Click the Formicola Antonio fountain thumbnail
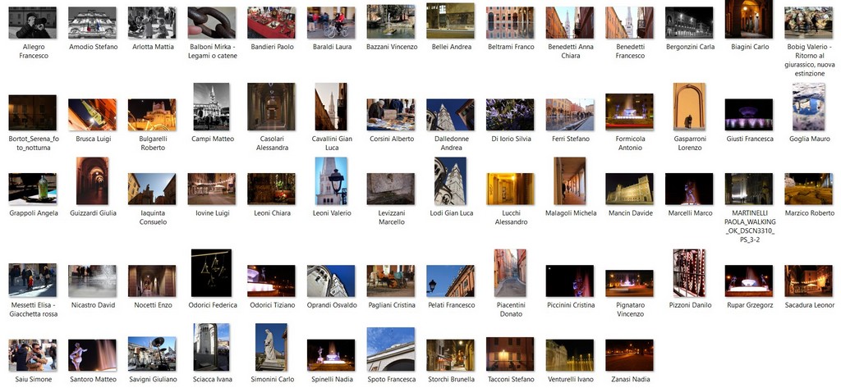The height and width of the screenshot is (388, 841). tap(630, 112)
